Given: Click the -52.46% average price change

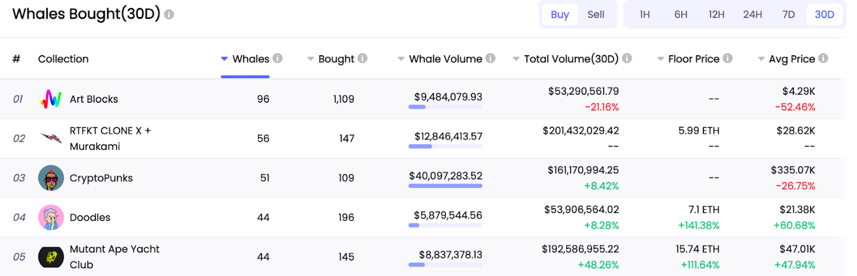Looking at the screenshot, I should click(795, 107).
